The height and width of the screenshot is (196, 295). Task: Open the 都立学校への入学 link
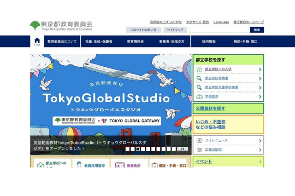point(218,69)
